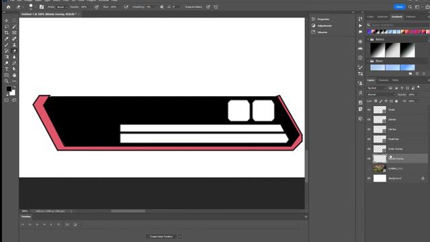Switch to the Patterns tab
Screen dimensions: 430x242
point(411,17)
